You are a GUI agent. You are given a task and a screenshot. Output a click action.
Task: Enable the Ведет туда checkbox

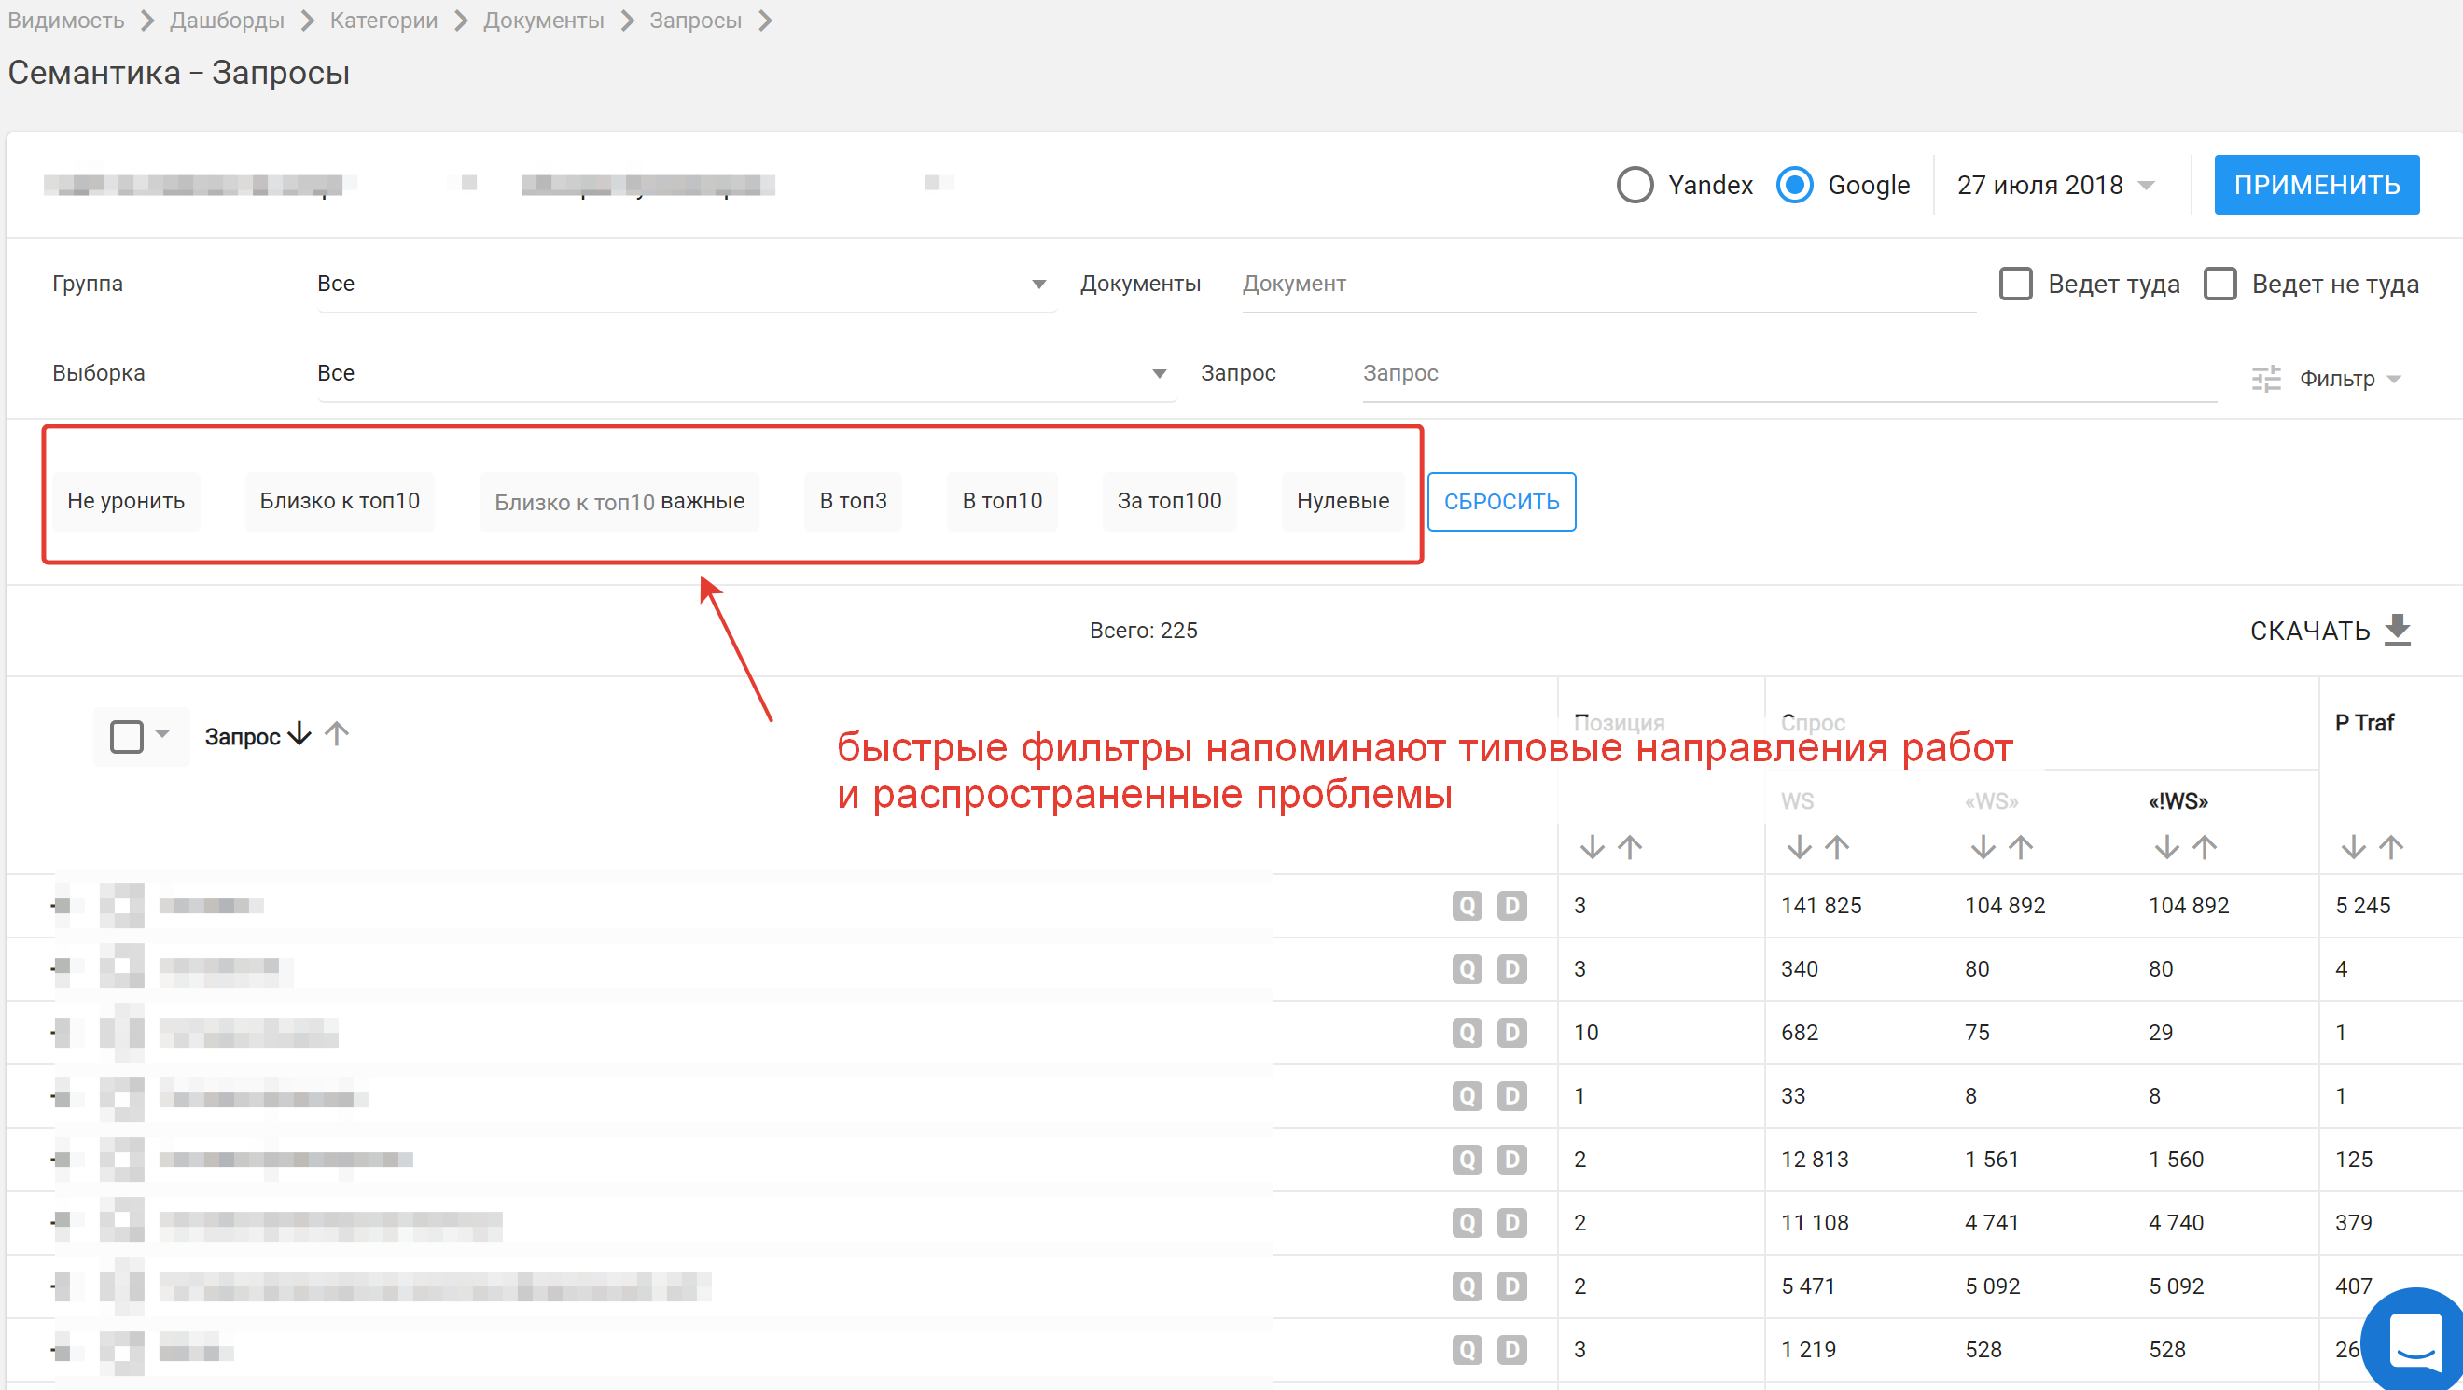[x=2015, y=284]
